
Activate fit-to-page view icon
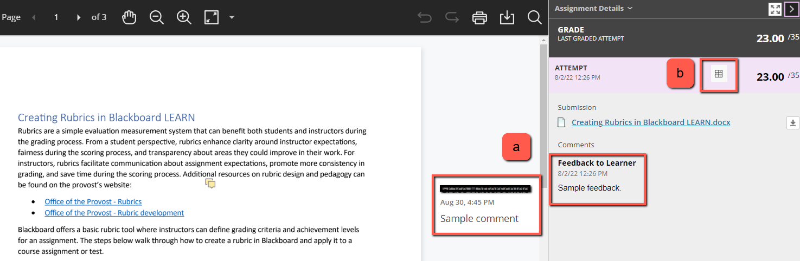[211, 17]
